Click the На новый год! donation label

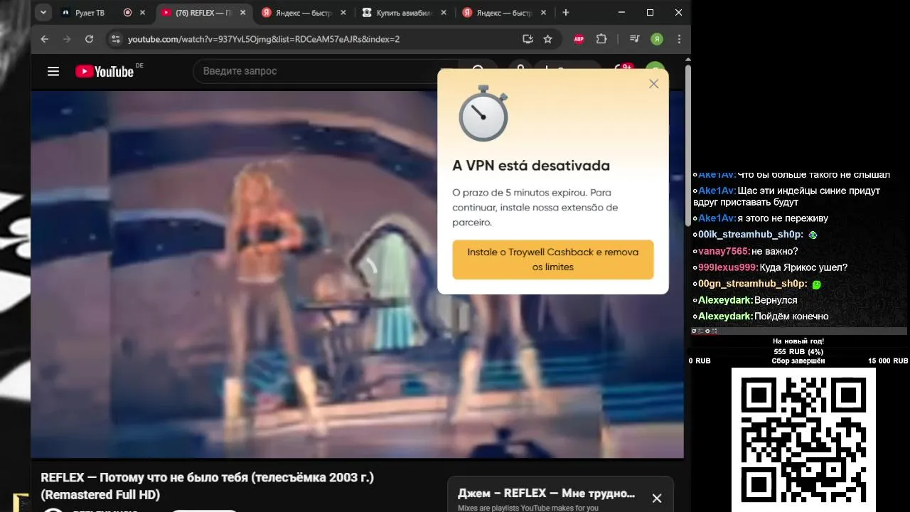(798, 341)
